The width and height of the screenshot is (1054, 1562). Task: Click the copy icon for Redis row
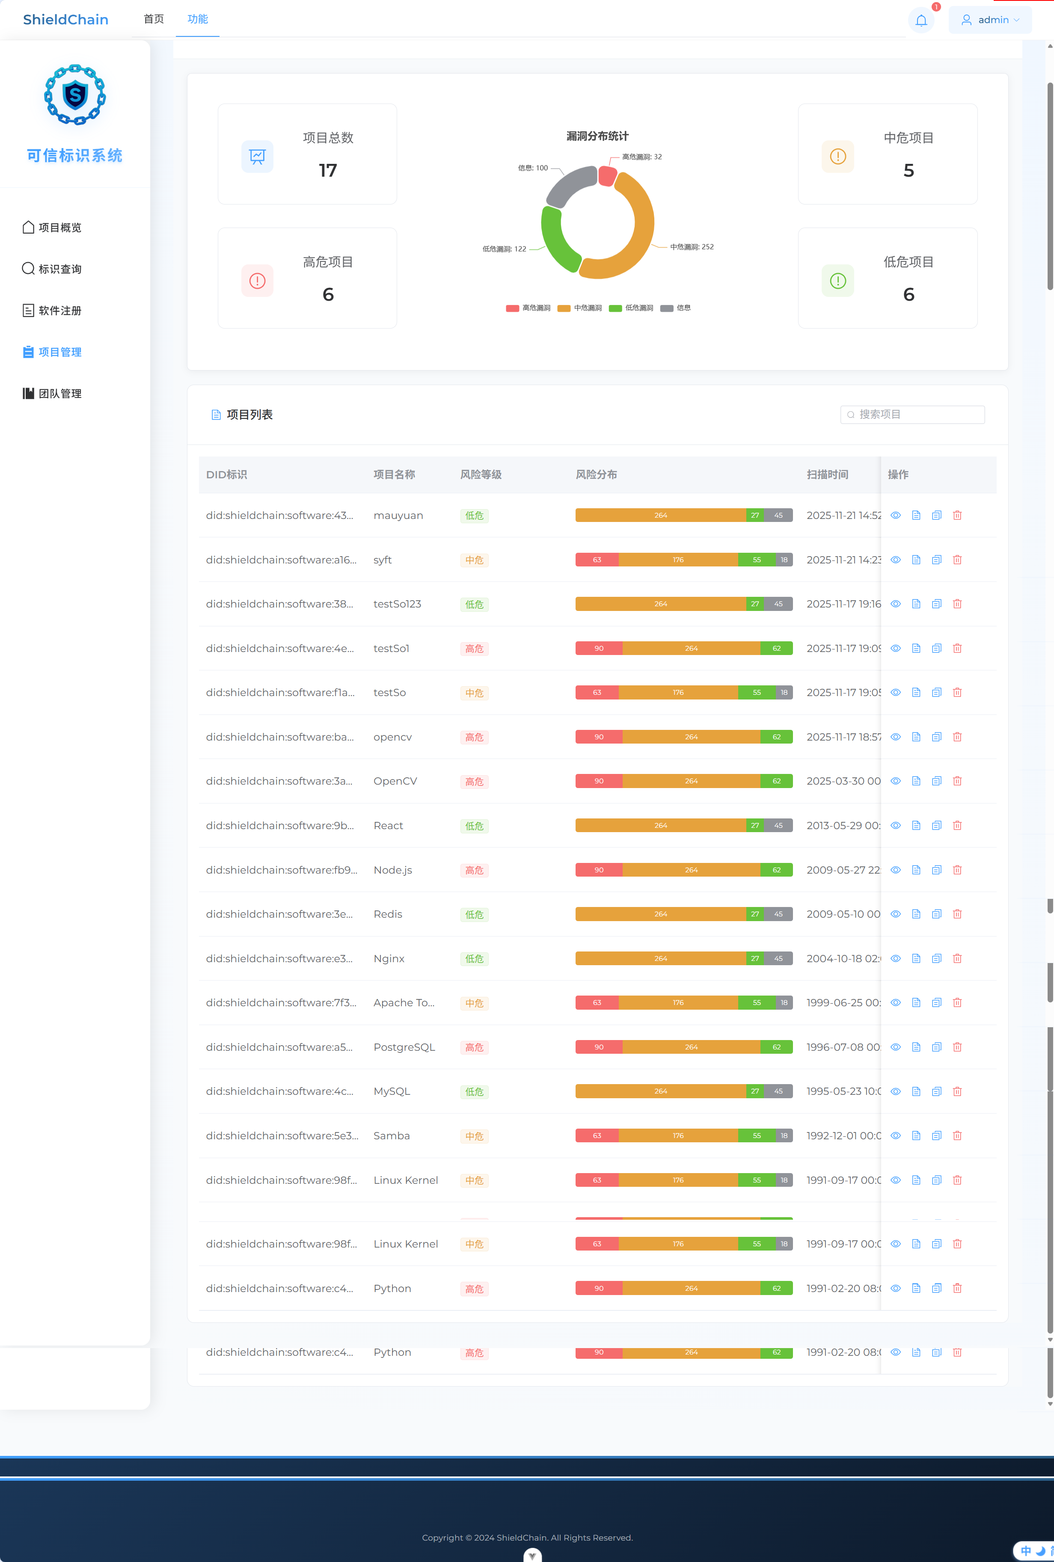click(x=936, y=914)
